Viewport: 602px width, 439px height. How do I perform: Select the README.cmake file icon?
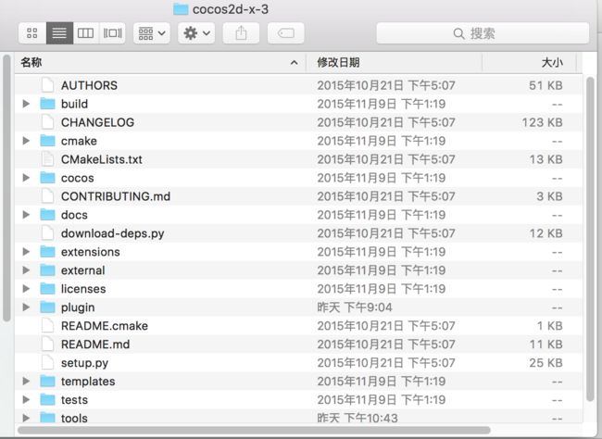point(47,325)
